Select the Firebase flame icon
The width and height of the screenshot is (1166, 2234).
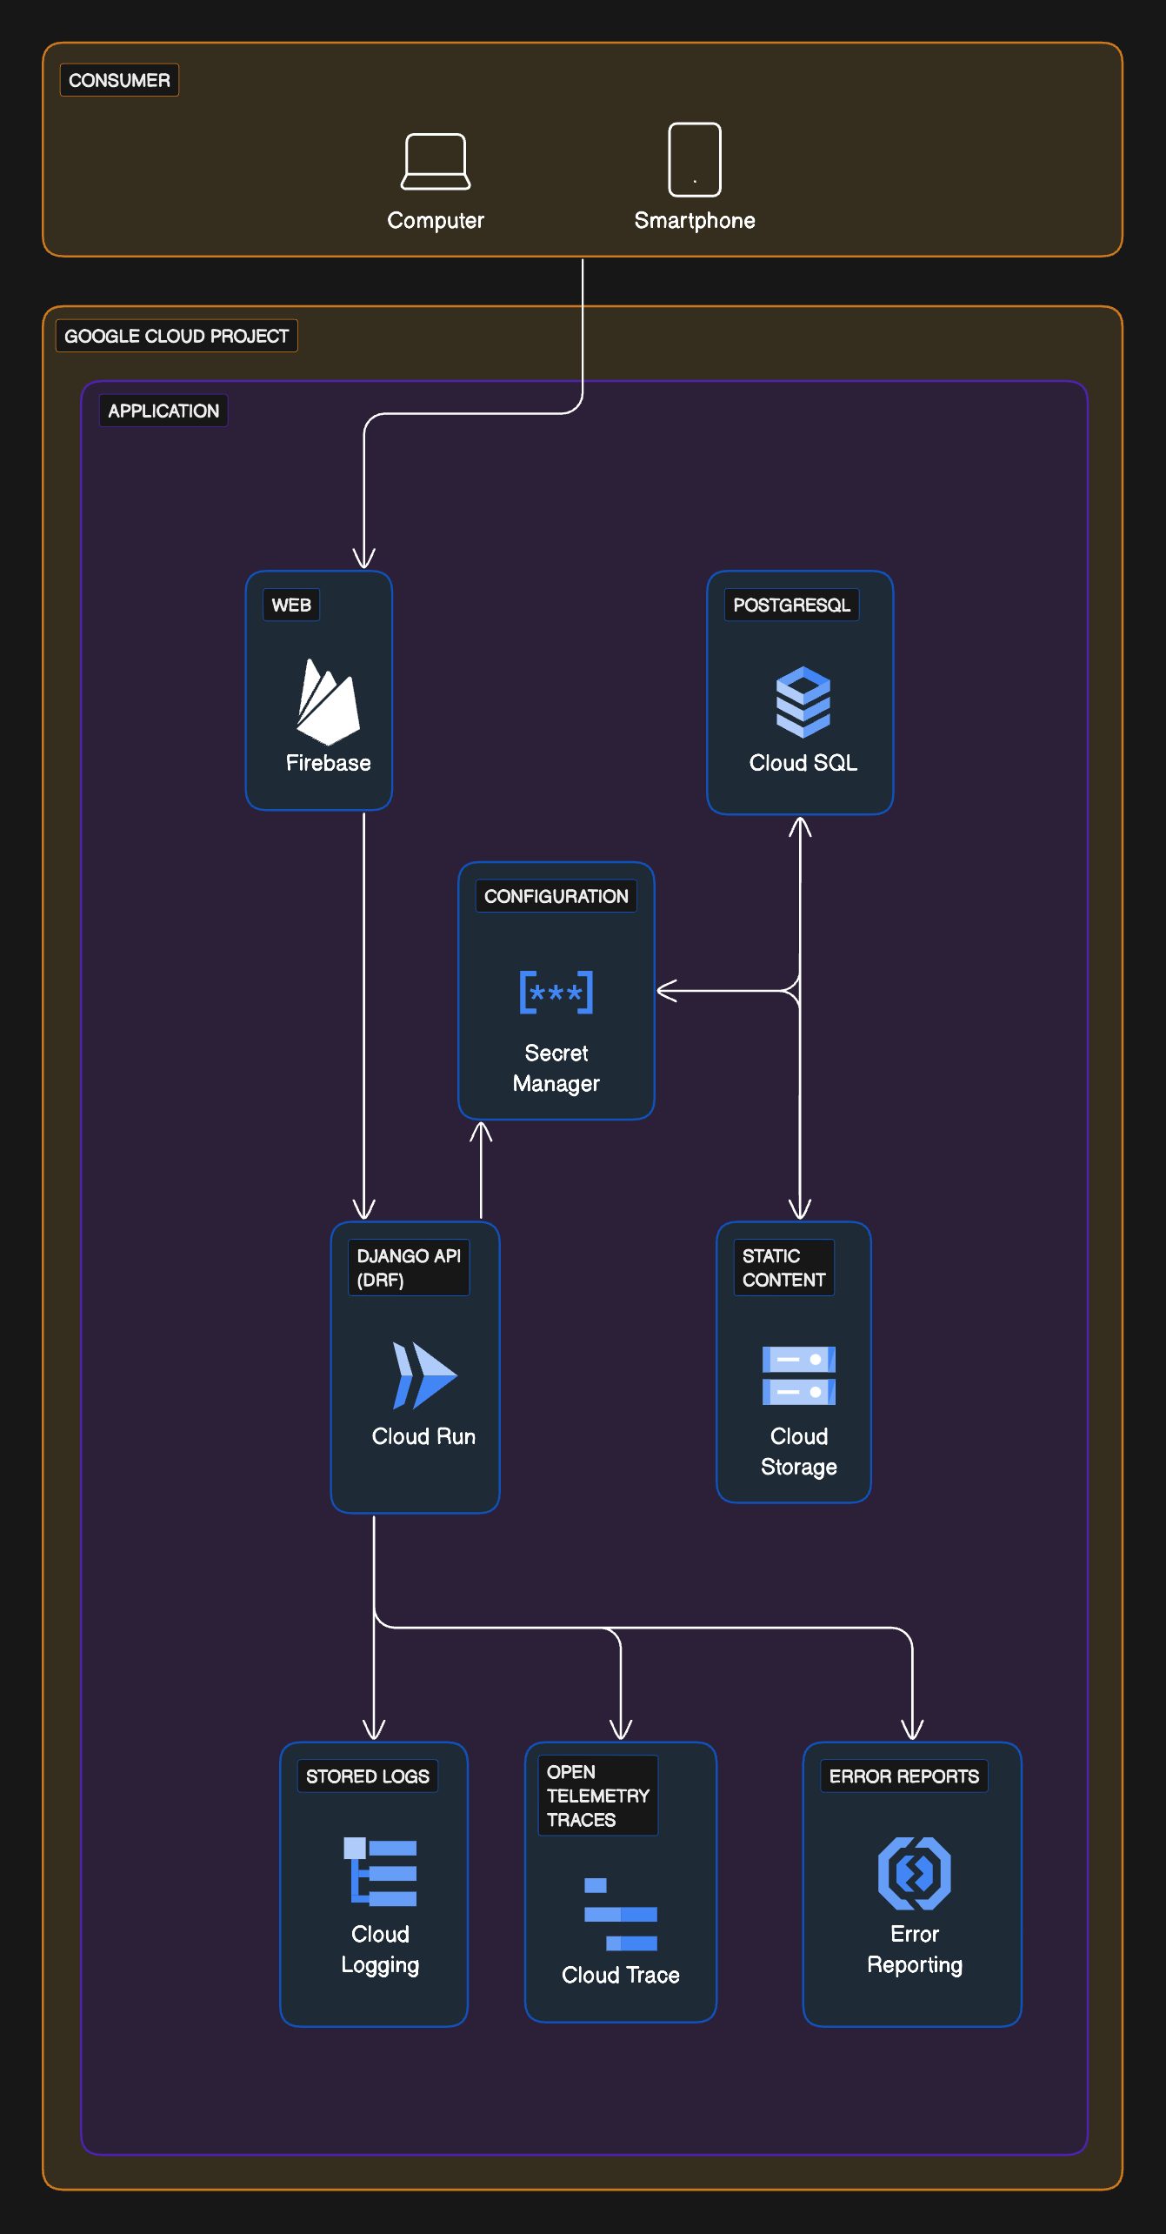click(328, 702)
